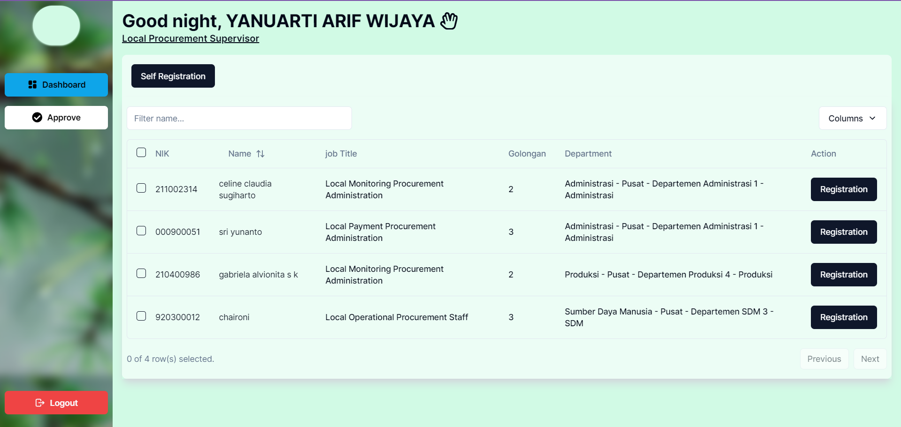Click the chevron icon inside the Columns button
This screenshot has height=427, width=901.
pos(873,118)
